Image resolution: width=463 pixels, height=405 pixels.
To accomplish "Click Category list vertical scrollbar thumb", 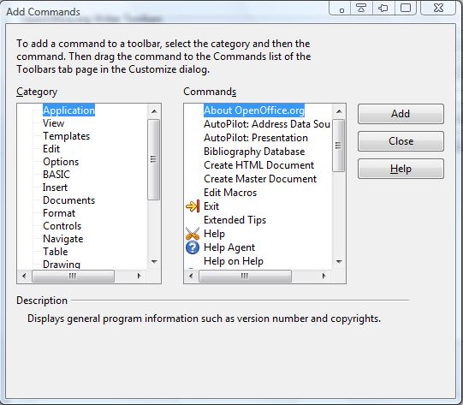I will pos(154,159).
